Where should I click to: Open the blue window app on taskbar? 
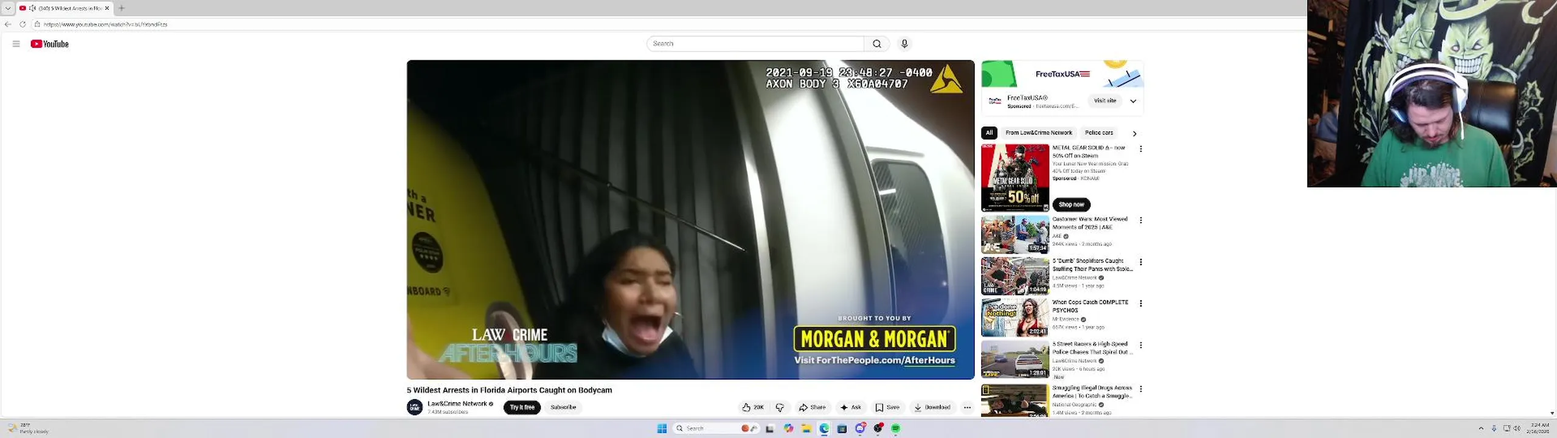coord(842,429)
